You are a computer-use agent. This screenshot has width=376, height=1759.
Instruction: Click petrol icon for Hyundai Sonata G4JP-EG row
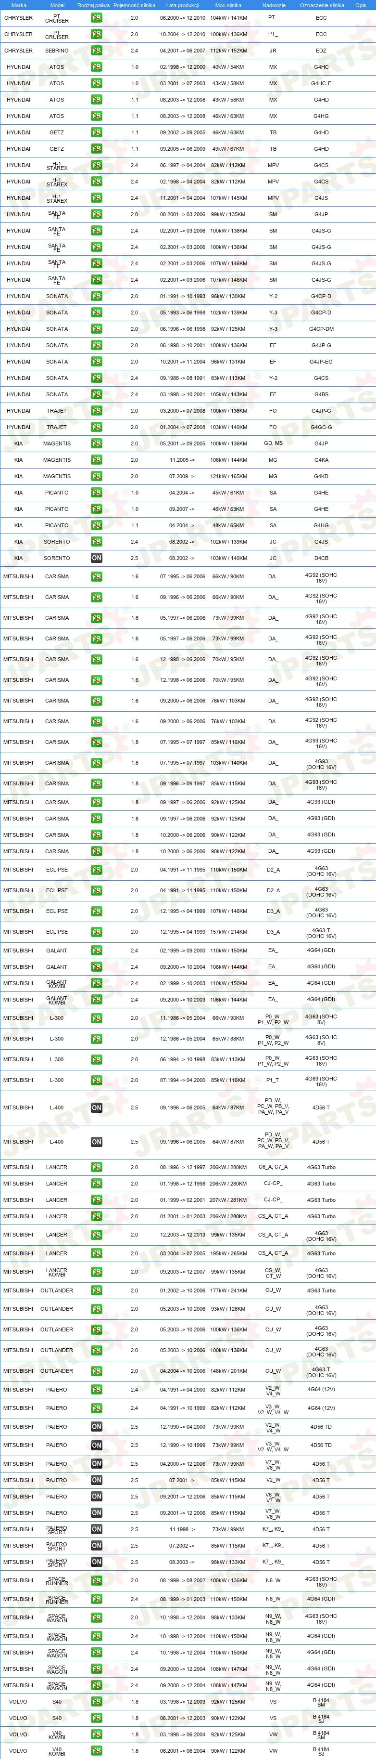point(96,361)
